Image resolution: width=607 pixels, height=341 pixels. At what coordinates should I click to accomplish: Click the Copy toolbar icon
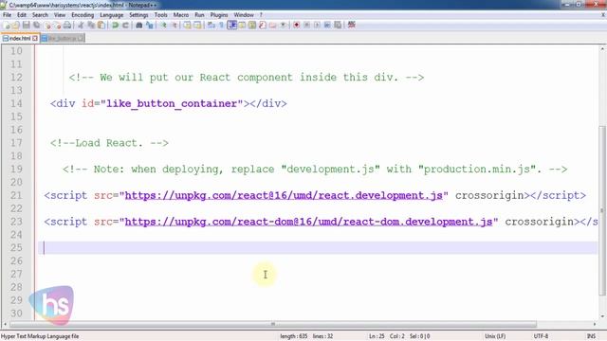(x=91, y=26)
